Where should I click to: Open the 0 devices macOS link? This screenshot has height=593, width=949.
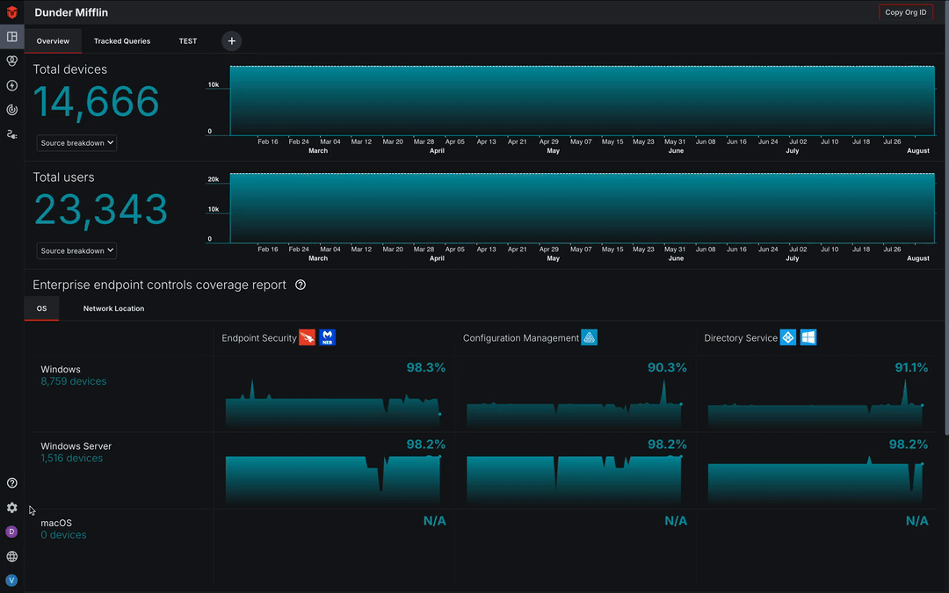pos(63,535)
